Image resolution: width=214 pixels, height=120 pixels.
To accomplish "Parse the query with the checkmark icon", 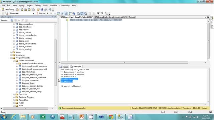I will 55,13.
